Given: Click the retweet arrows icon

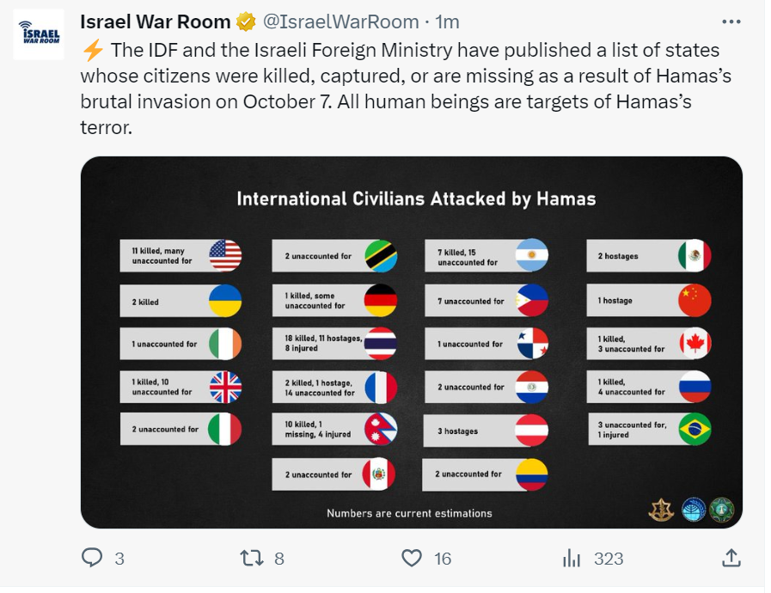Looking at the screenshot, I should click(x=252, y=558).
